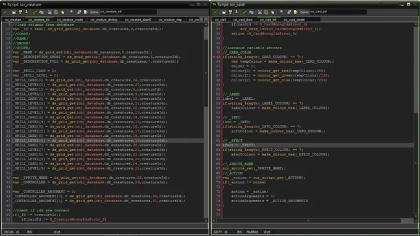Place cursor on line 34 _SKILL_LEVEL[6] code

click(x=90, y=140)
